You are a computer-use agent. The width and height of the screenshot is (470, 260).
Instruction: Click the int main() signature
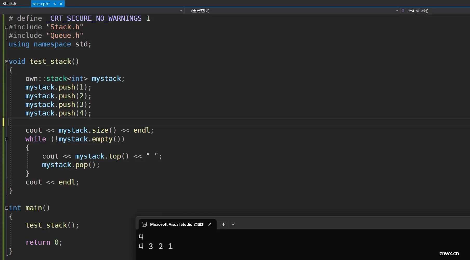pos(29,208)
